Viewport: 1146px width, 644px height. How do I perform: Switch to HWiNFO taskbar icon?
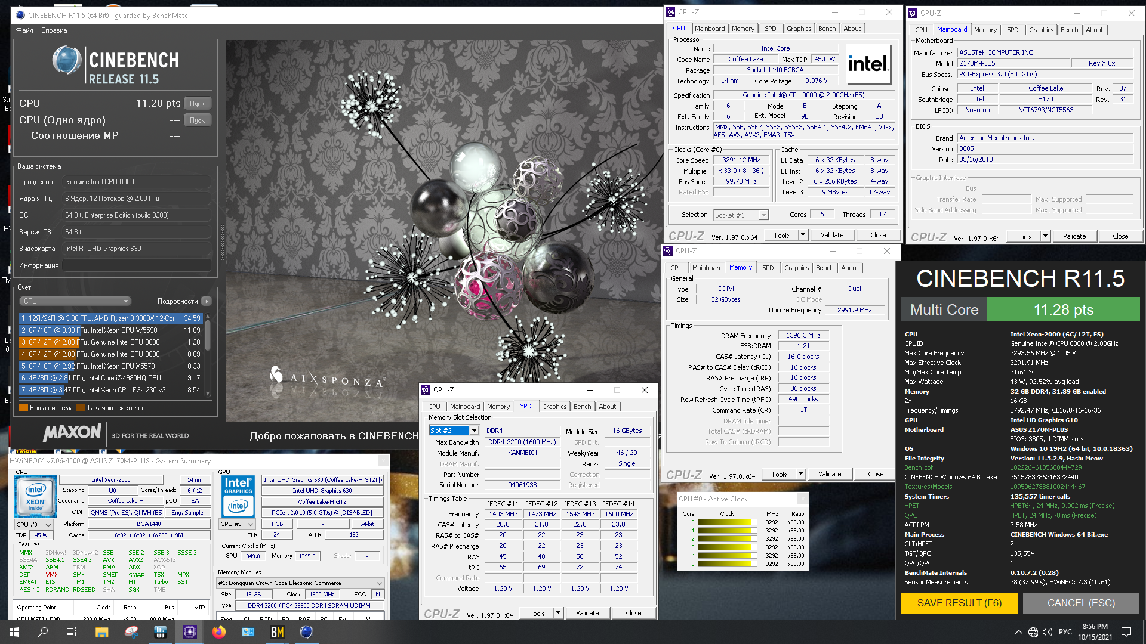tap(160, 632)
